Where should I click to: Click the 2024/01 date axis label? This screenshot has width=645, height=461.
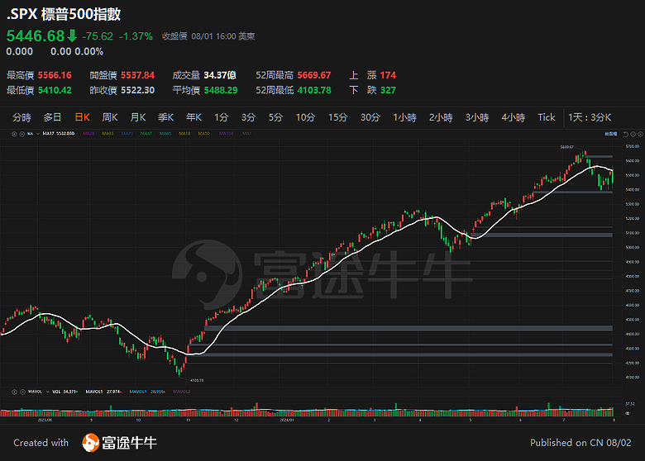287,421
